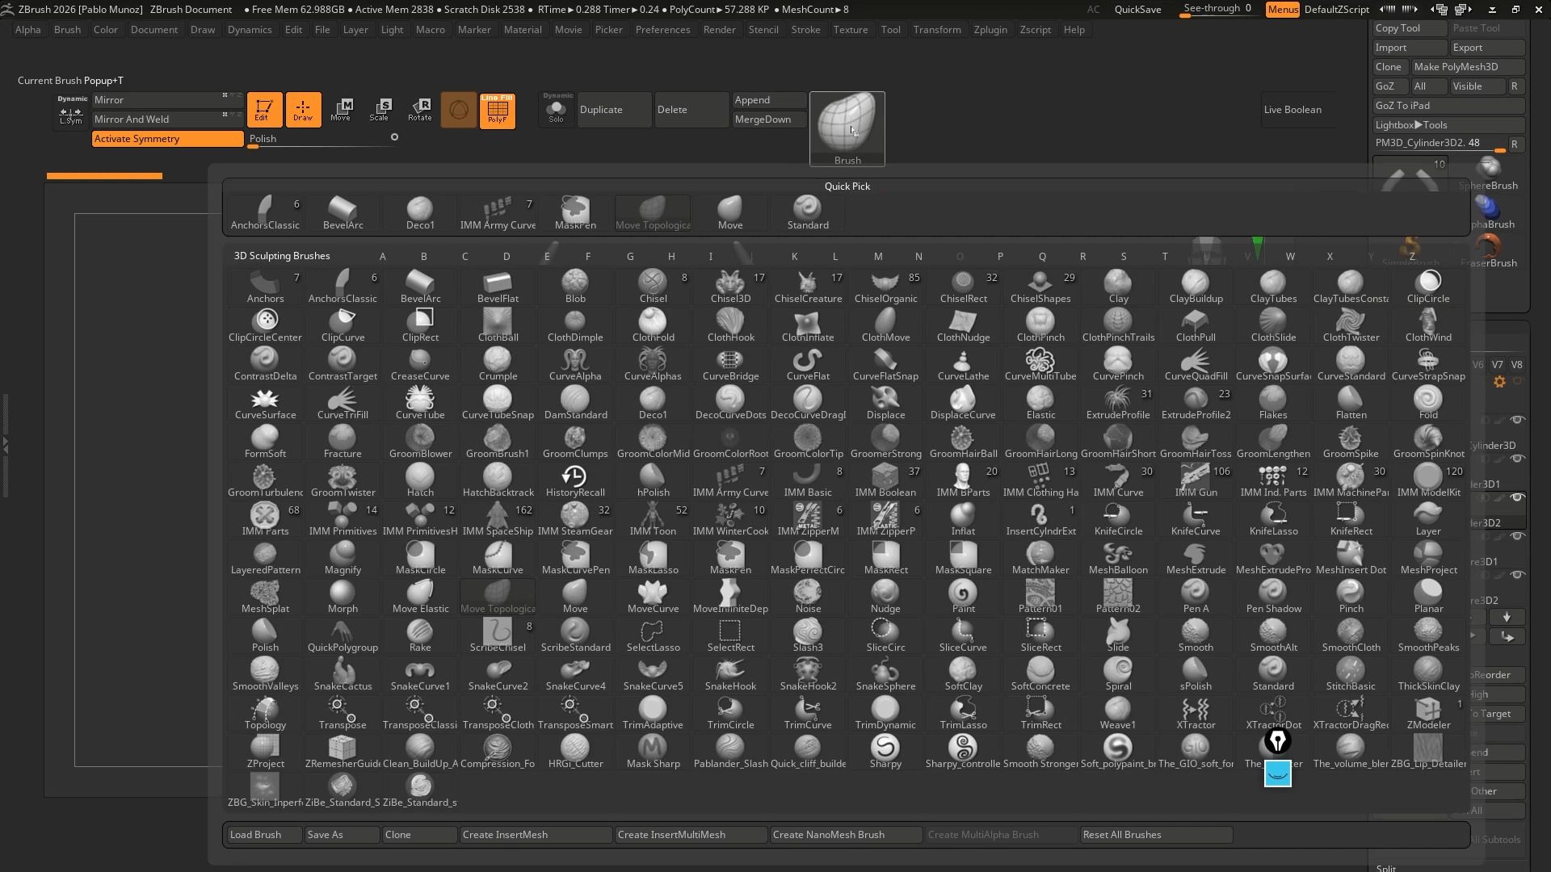
Task: Enable Solo dynamic mode
Action: (556, 110)
